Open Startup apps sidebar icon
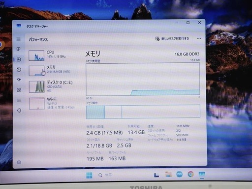The height and width of the screenshot is (189, 252). tap(19, 80)
